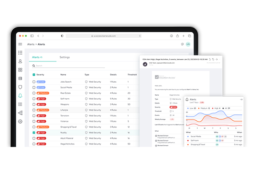Image resolution: width=254 pixels, height=169 pixels.
Task: Click the alerts Search input field
Action: click(x=69, y=66)
